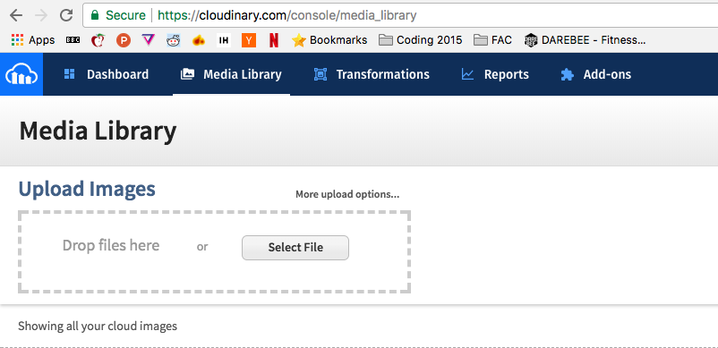Expand the FAC bookmarks folder
Image resolution: width=718 pixels, height=348 pixels.
(492, 40)
